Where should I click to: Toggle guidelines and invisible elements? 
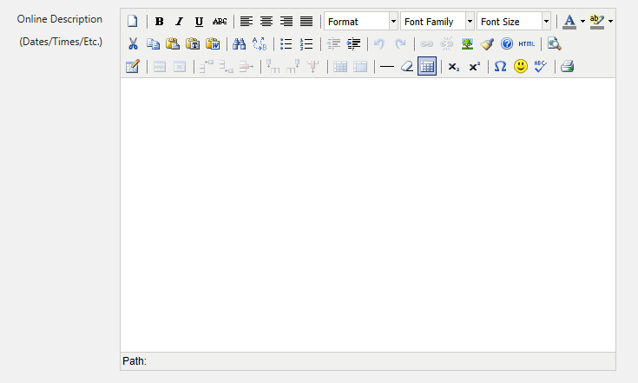click(427, 66)
